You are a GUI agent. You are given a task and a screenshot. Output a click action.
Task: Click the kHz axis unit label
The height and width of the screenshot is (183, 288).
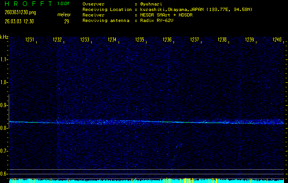pyautogui.click(x=4, y=37)
